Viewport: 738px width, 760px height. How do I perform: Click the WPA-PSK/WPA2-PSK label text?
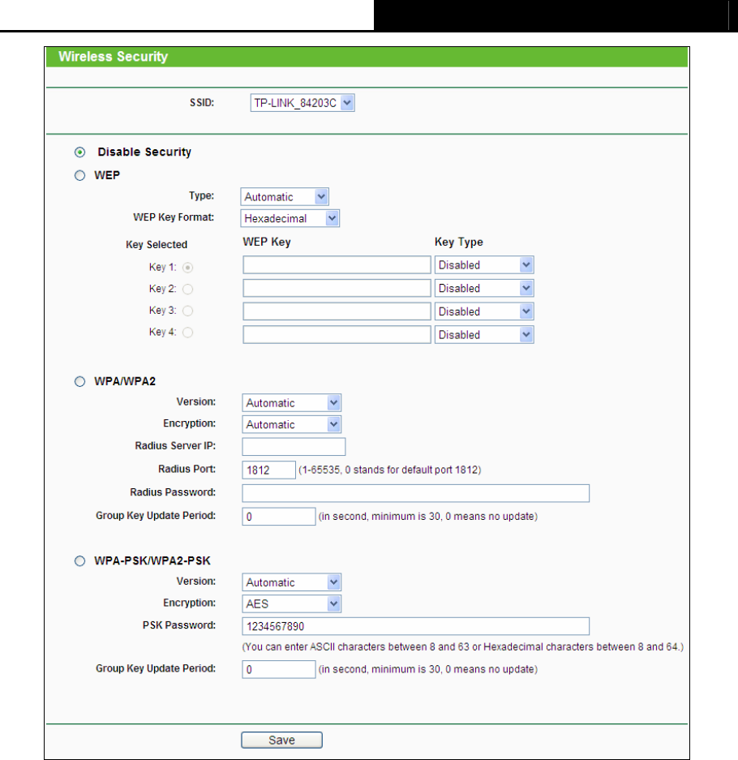[152, 560]
